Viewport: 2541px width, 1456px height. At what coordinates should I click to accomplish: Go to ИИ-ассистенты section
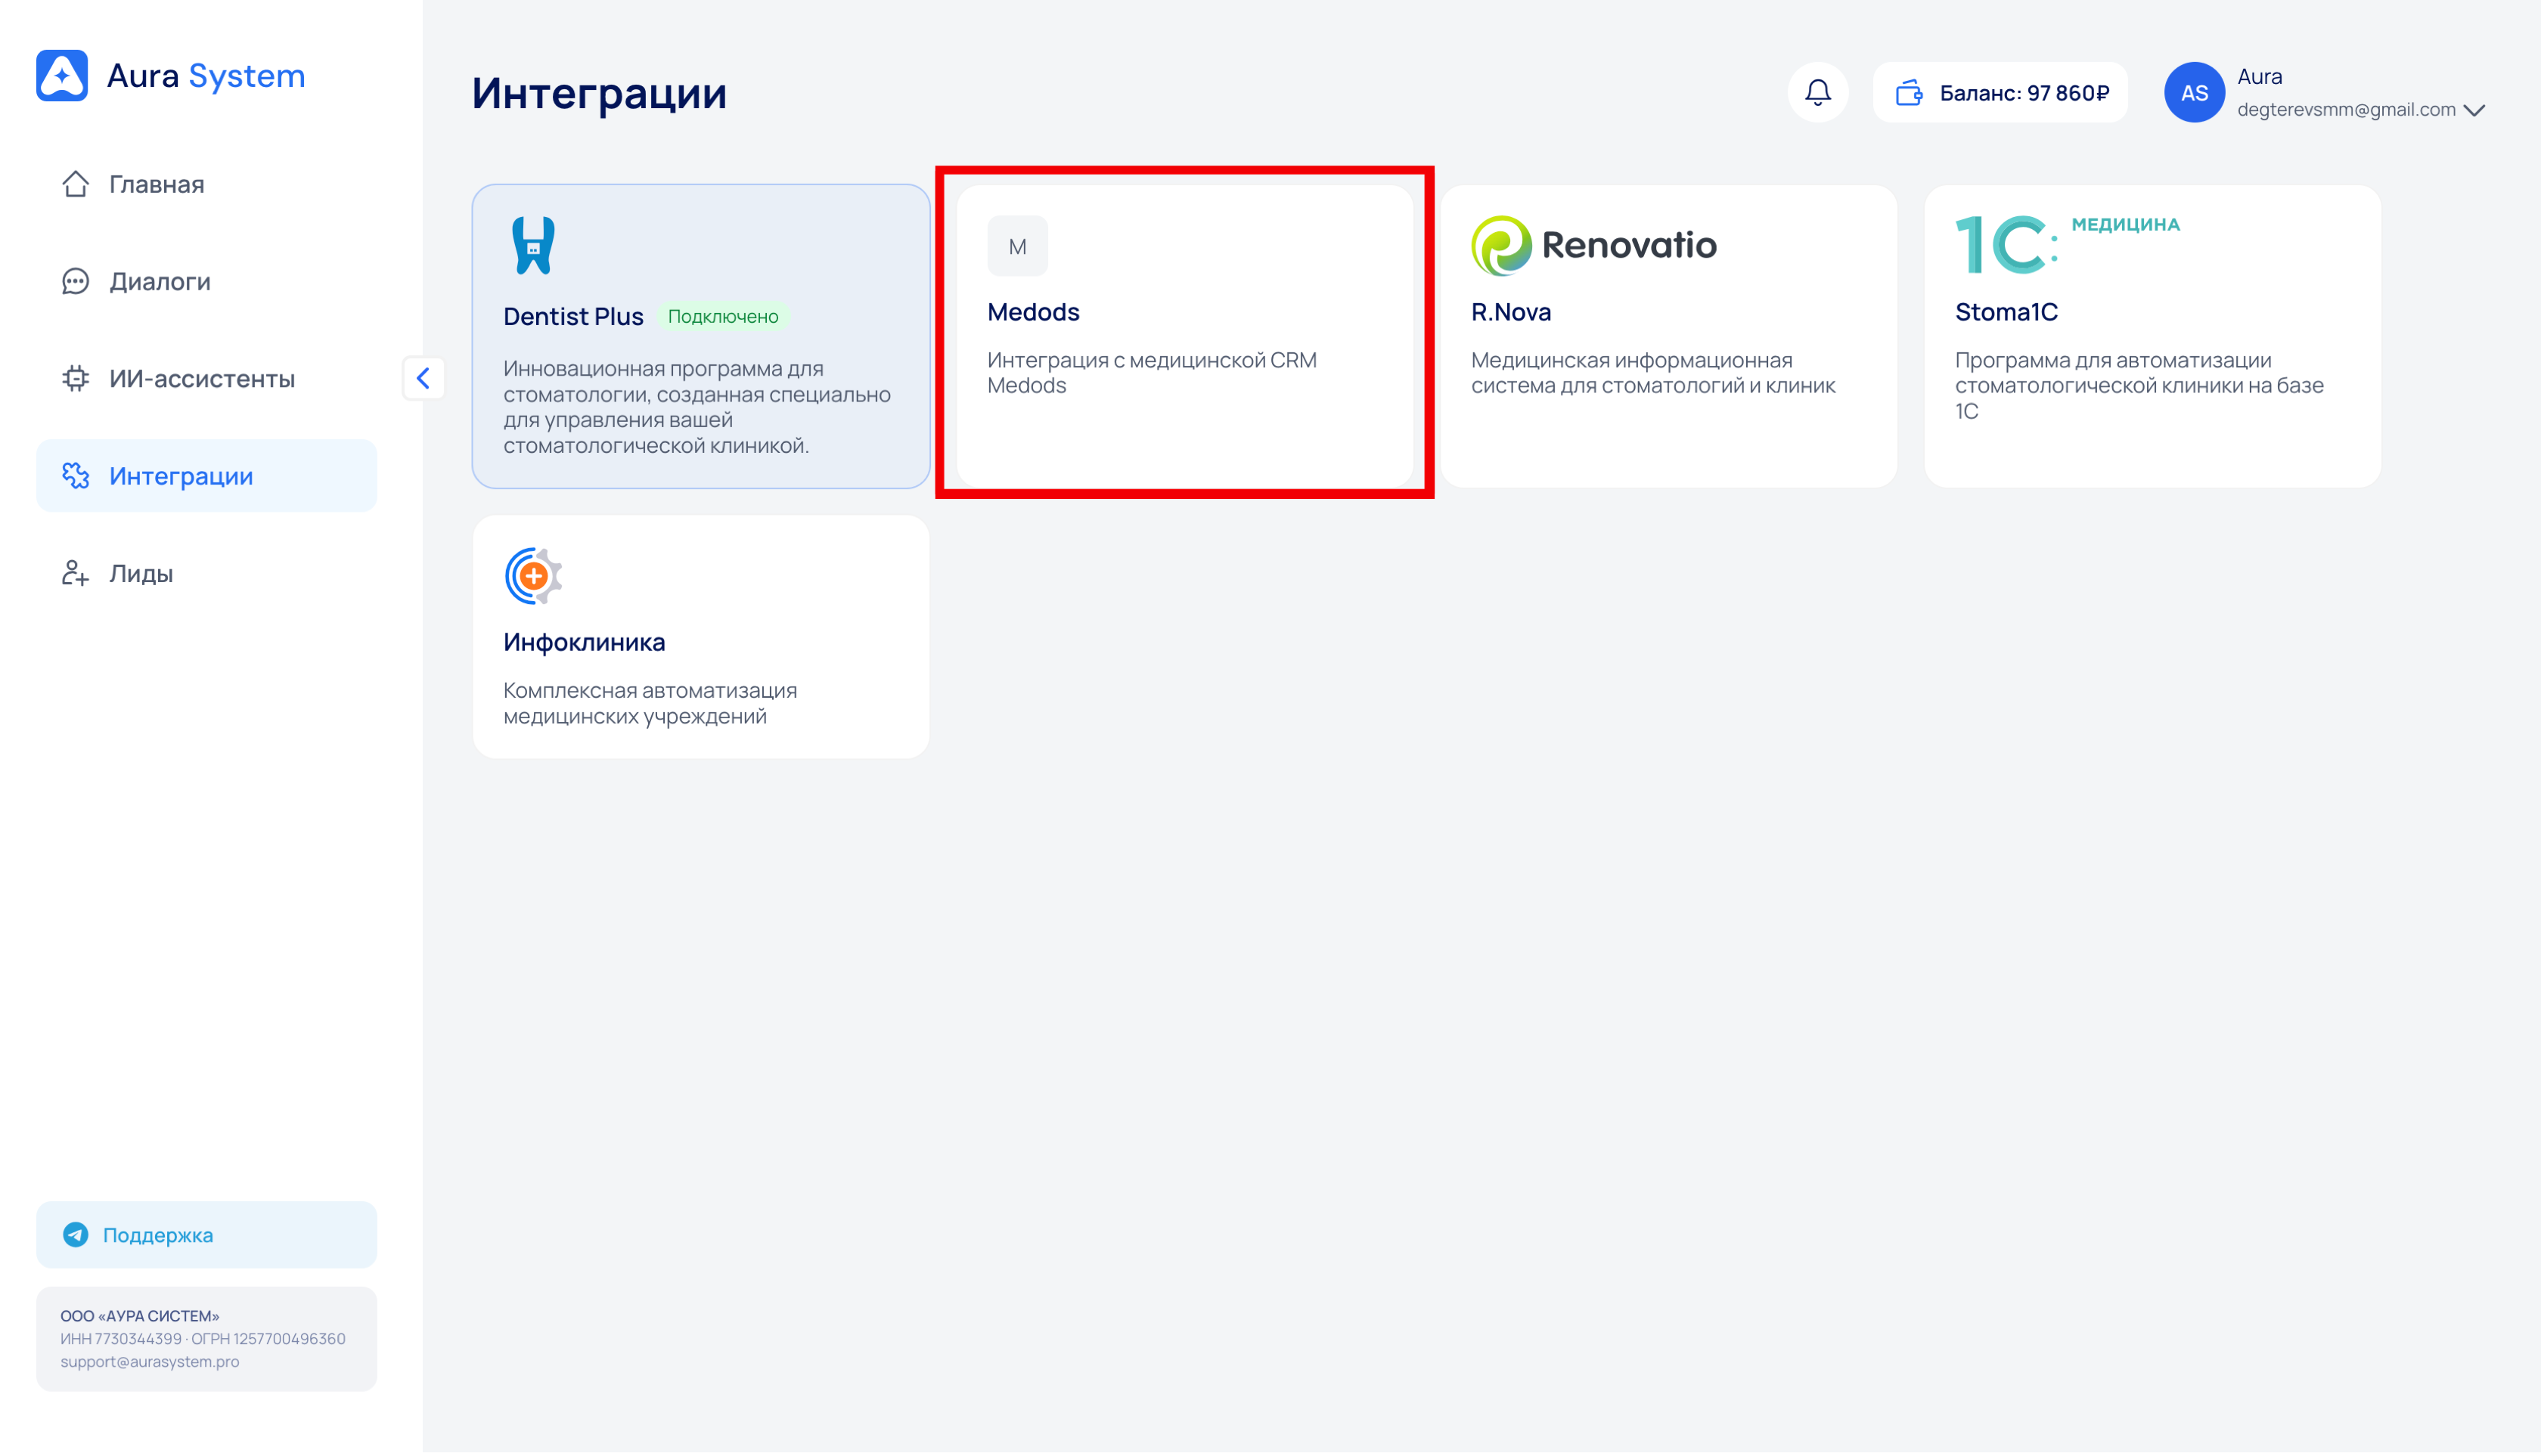201,379
